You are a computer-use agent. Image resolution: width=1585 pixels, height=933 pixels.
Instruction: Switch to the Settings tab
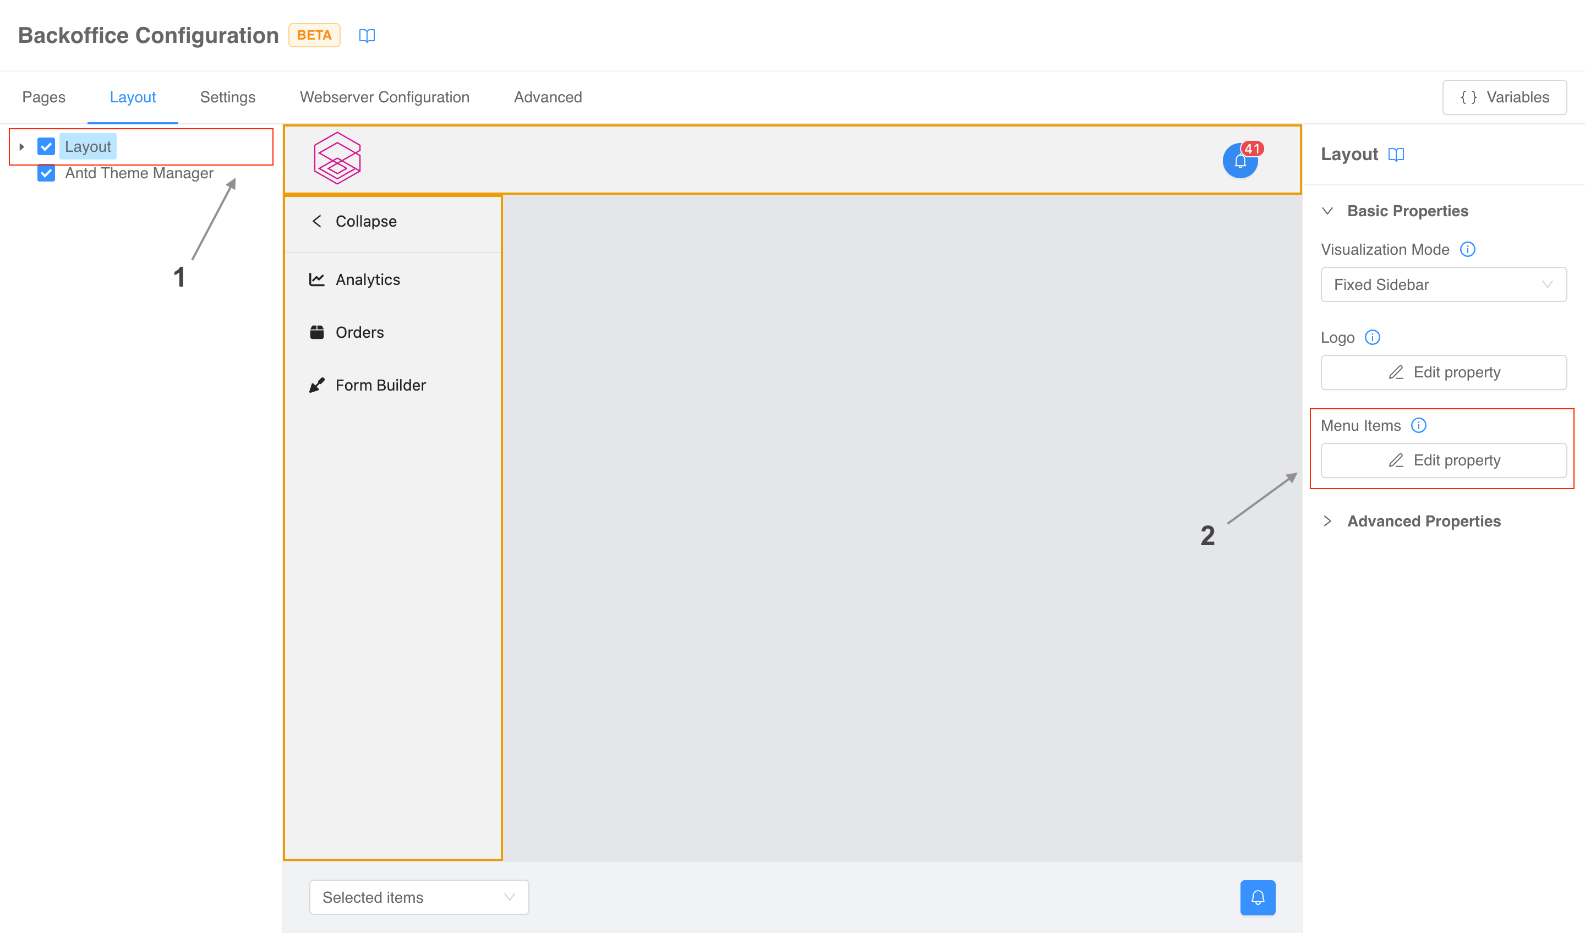pyautogui.click(x=227, y=97)
